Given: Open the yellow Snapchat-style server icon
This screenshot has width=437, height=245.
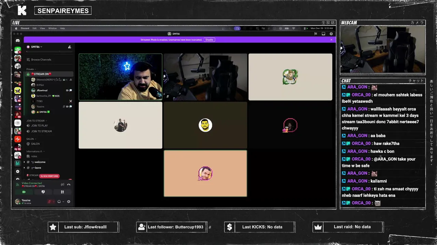Looking at the screenshot, I should pyautogui.click(x=18, y=91).
